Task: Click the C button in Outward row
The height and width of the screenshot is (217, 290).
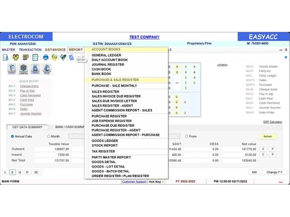Action: point(263,149)
